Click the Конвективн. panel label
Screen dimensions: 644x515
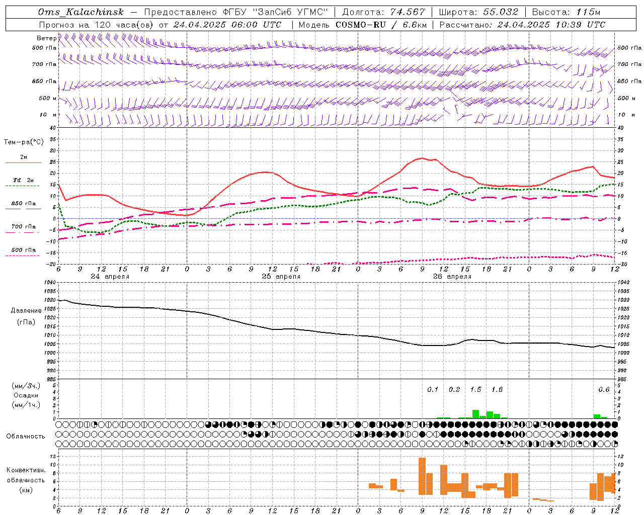point(26,470)
